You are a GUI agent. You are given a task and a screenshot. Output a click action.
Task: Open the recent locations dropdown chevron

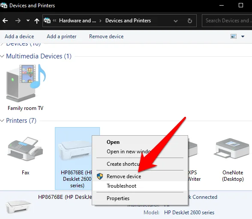[x=28, y=21]
